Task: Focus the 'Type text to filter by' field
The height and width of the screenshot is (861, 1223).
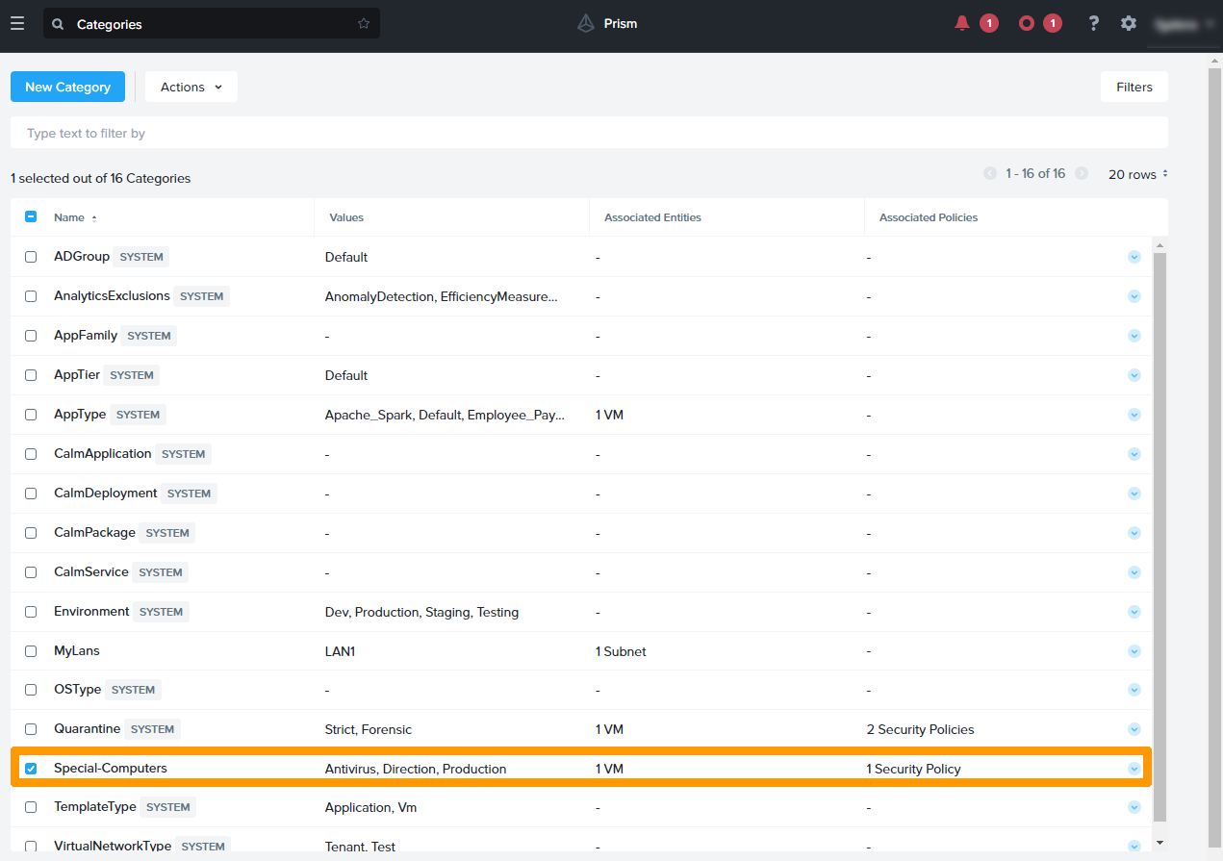Action: [589, 133]
